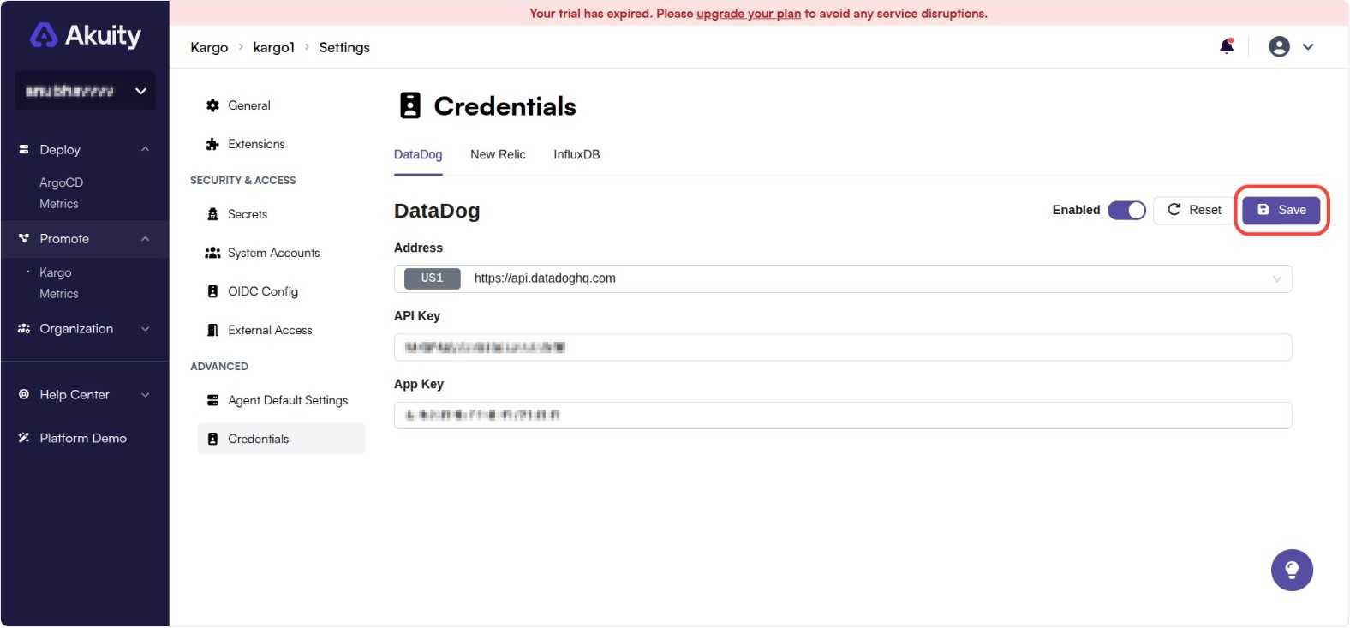This screenshot has width=1350, height=628.
Task: Select the InfluxDB tab
Action: pos(576,154)
